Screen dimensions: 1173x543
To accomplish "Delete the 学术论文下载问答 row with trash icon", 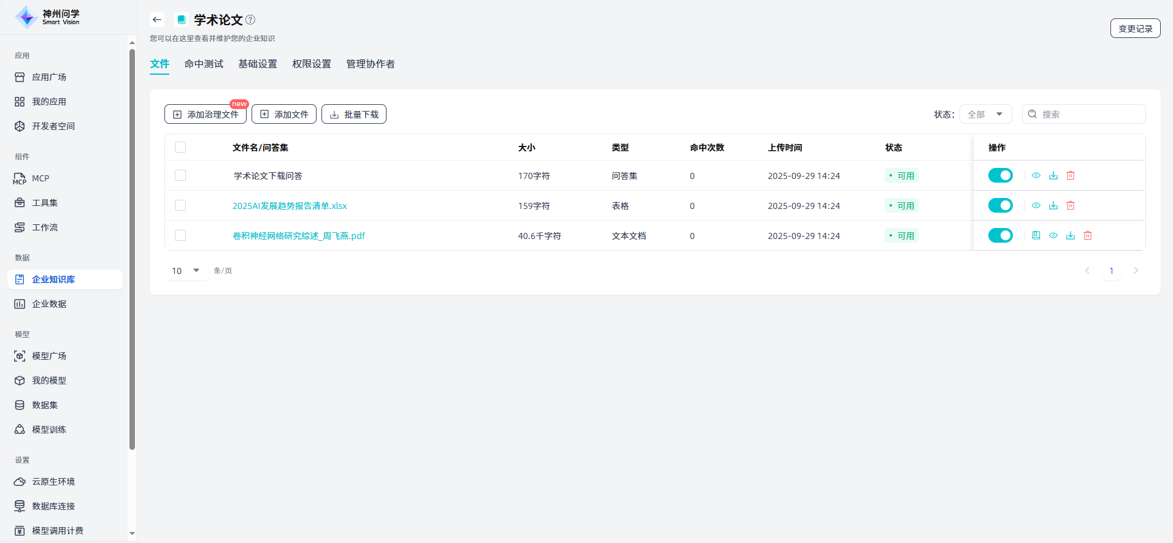I will 1070,175.
